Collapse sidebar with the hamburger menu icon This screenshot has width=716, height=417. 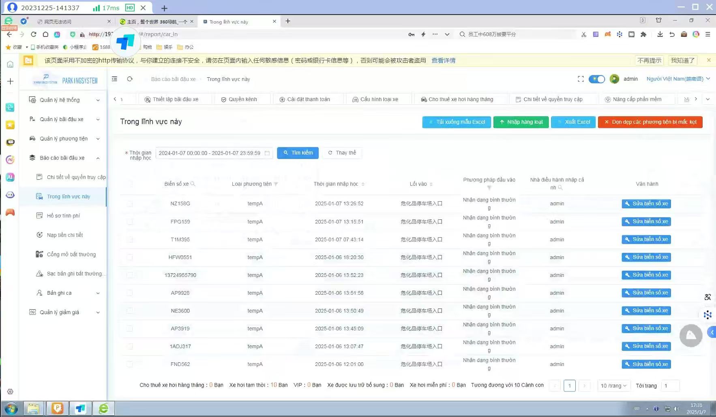pos(115,79)
